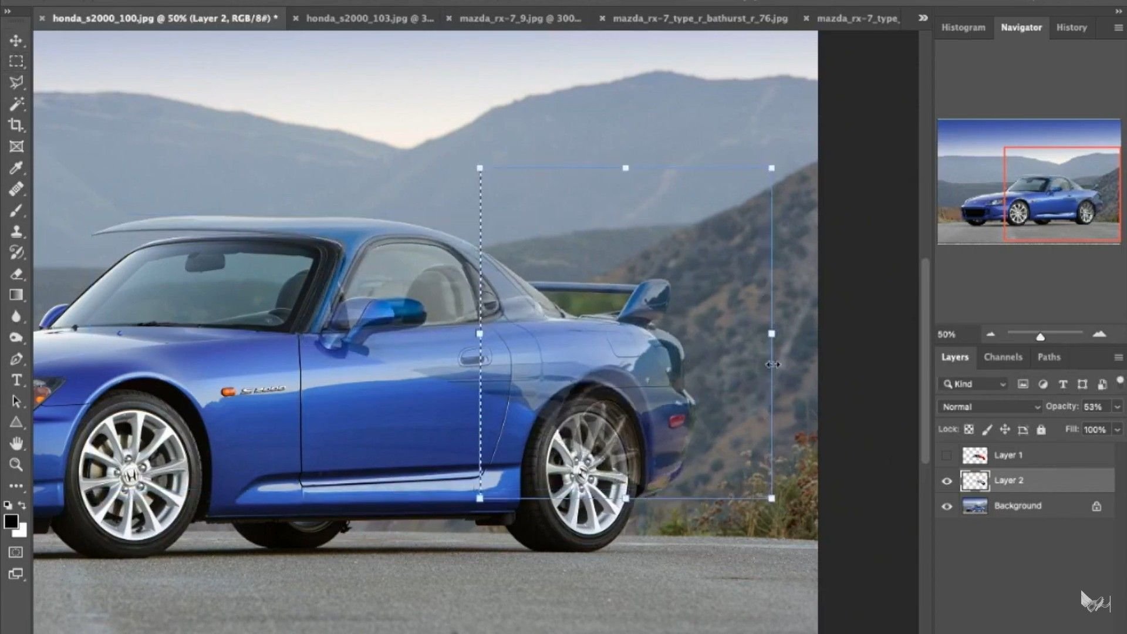Viewport: 1127px width, 634px height.
Task: Open the History panel
Action: pyautogui.click(x=1072, y=28)
